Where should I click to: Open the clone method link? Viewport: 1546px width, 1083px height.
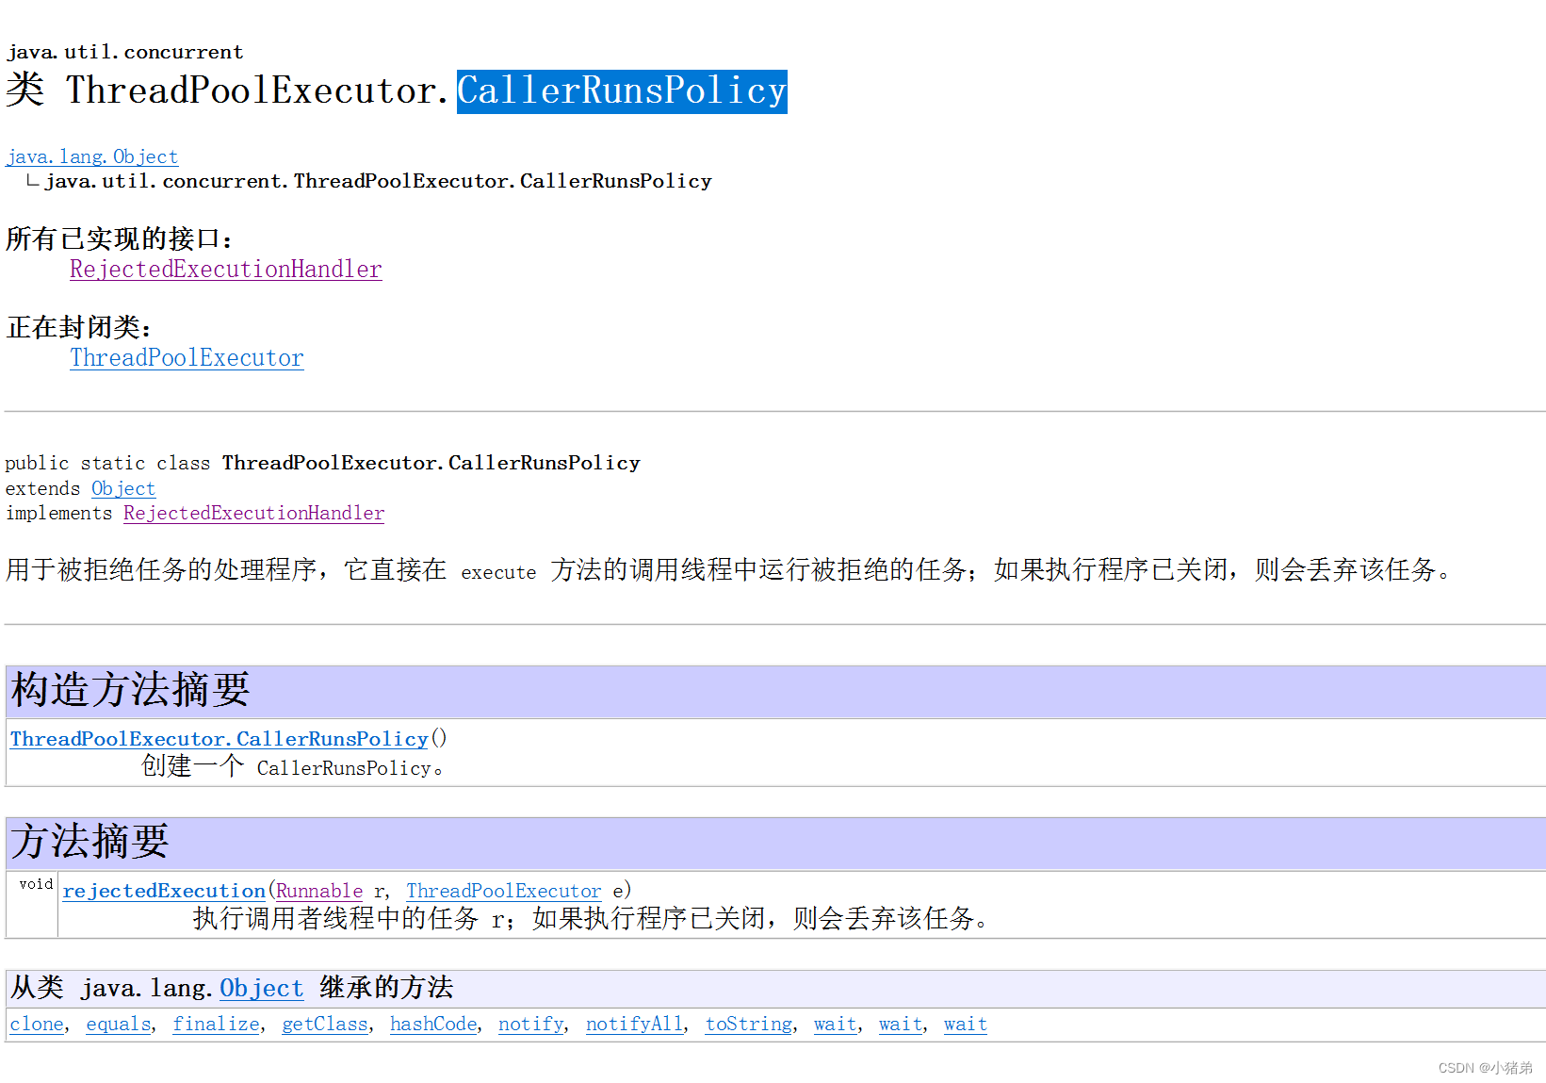tap(37, 1024)
